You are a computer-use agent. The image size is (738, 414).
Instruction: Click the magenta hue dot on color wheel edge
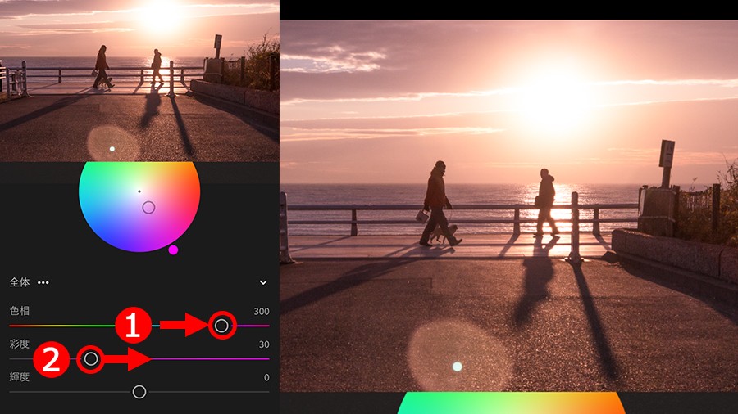[x=173, y=250]
